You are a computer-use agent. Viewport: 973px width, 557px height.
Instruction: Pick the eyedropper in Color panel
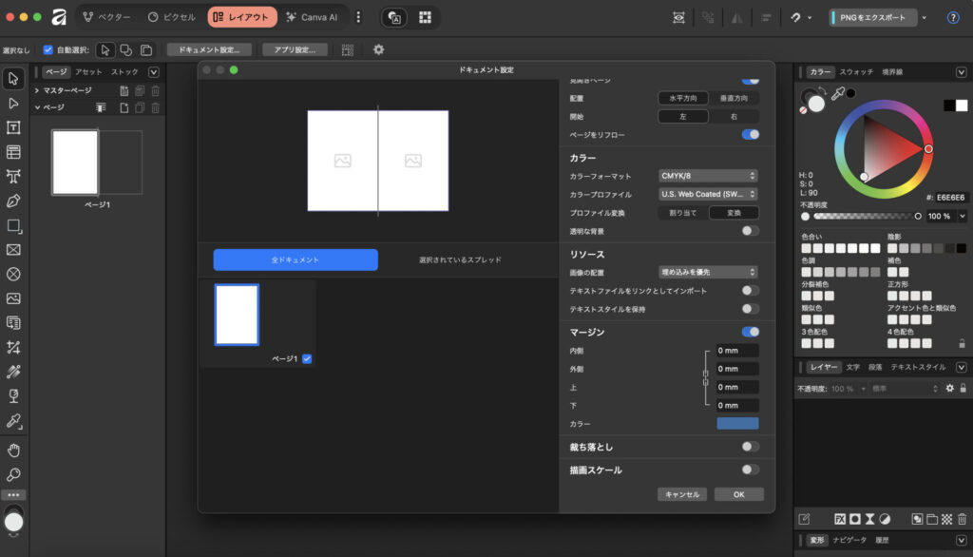(x=838, y=95)
